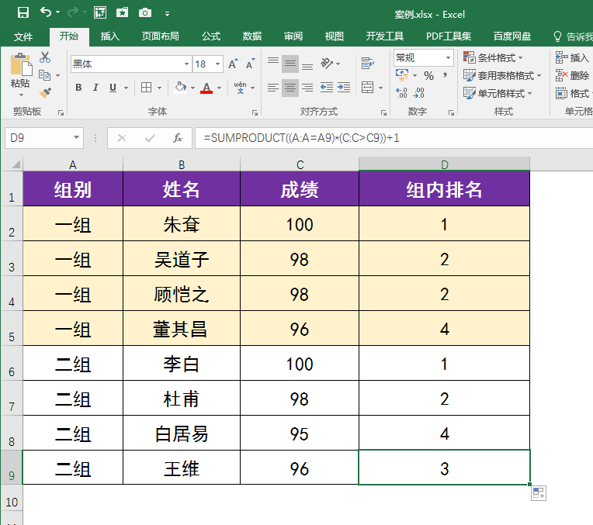Open 套用表格格式 table format menu
Image resolution: width=593 pixels, height=525 pixels.
coord(503,75)
